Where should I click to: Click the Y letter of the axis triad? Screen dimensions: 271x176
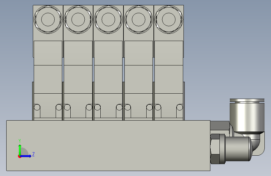tap(20, 141)
